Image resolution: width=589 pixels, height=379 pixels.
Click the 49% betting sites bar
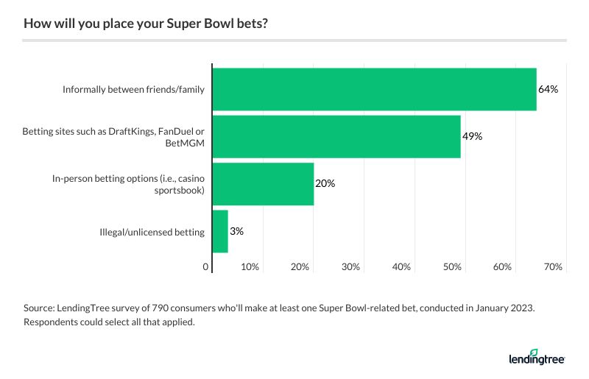point(336,137)
